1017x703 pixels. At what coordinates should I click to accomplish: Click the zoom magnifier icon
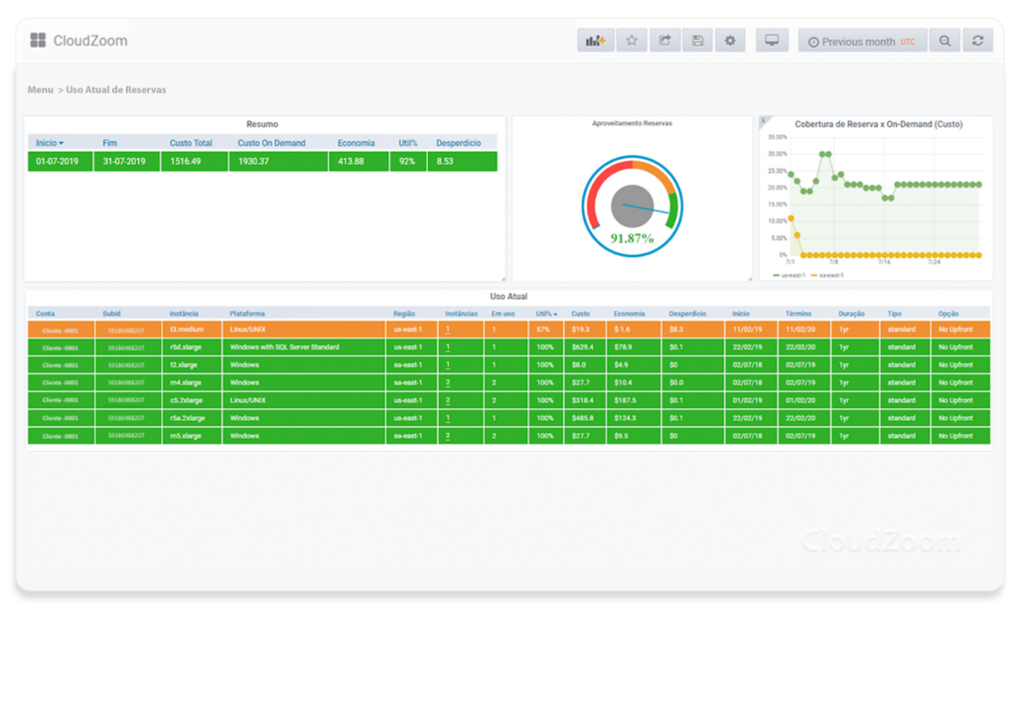click(x=944, y=40)
